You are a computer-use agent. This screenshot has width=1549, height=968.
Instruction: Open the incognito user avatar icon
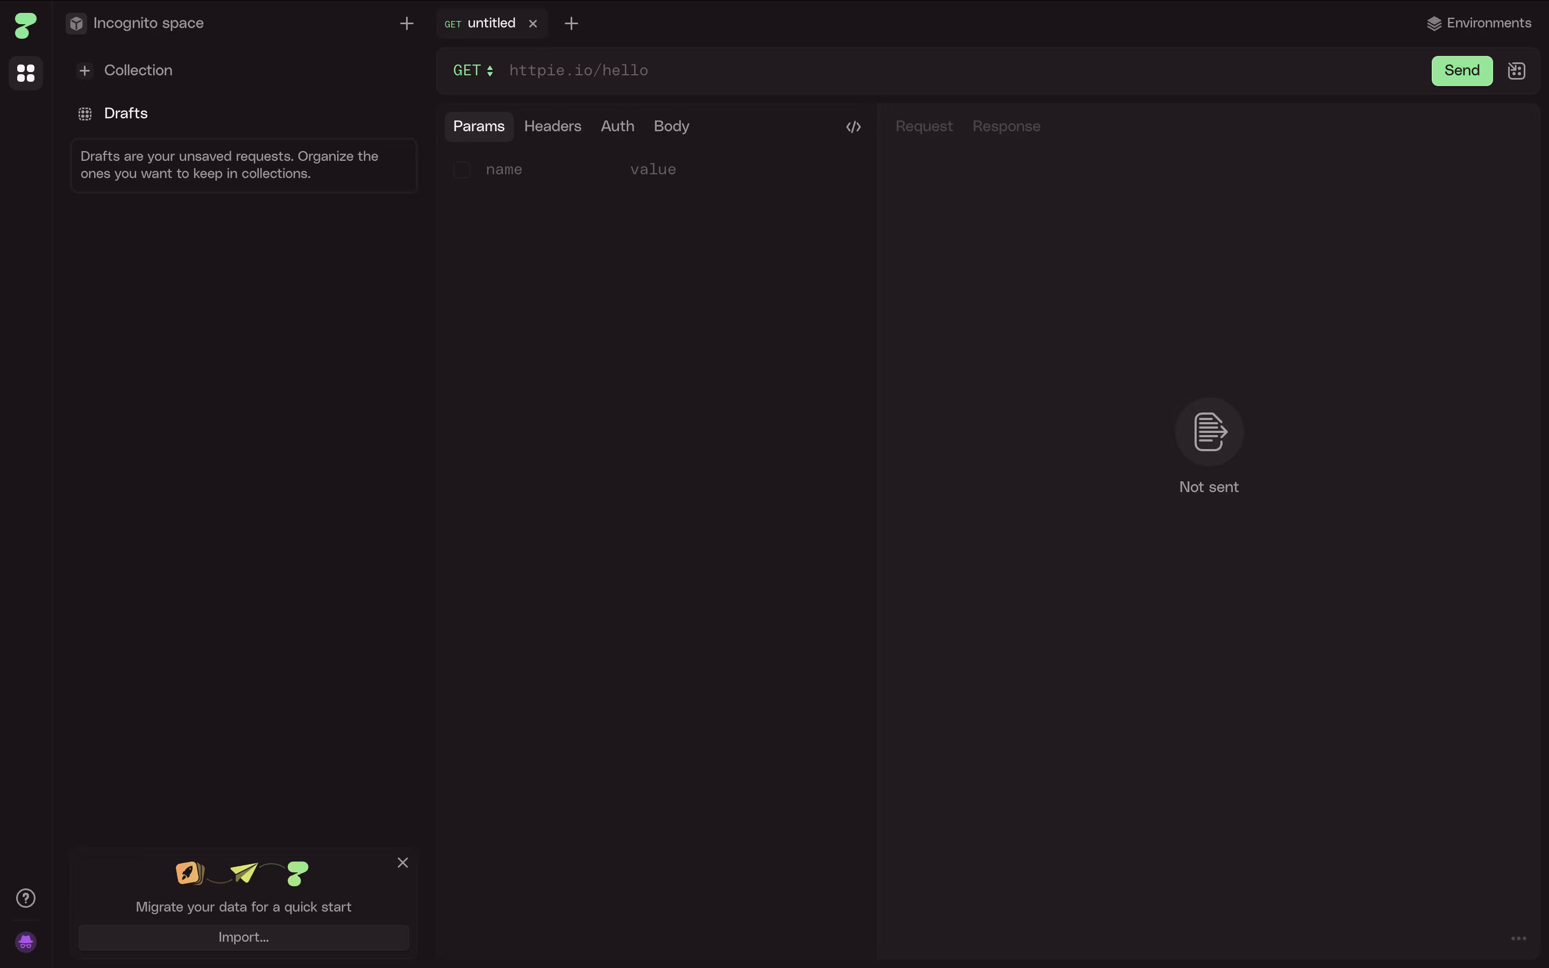(x=26, y=942)
